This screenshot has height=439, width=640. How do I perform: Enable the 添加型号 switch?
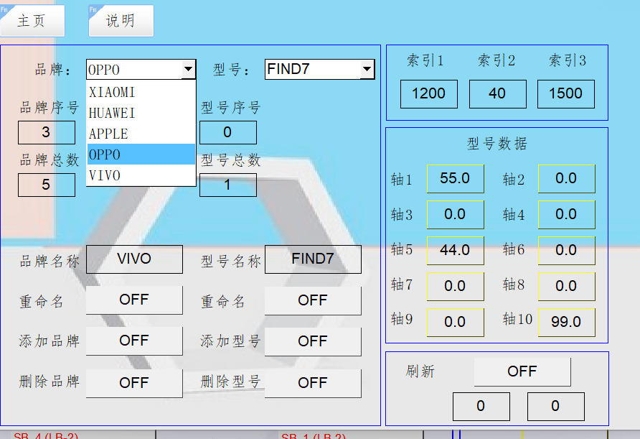(x=313, y=341)
